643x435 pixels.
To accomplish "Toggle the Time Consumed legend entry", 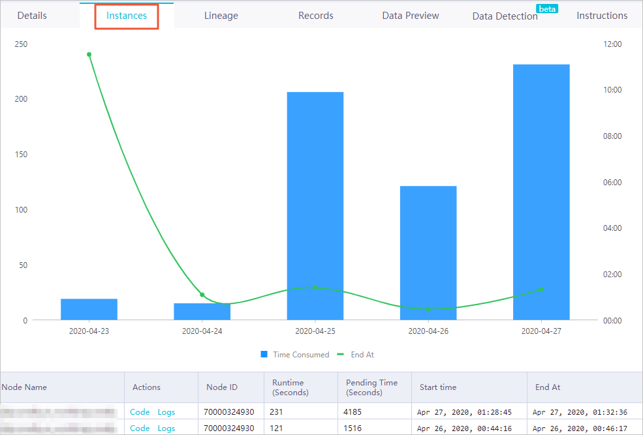I will (x=295, y=355).
